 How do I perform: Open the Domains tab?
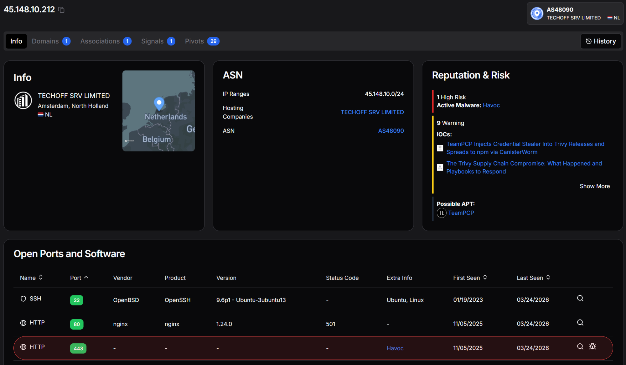45,41
